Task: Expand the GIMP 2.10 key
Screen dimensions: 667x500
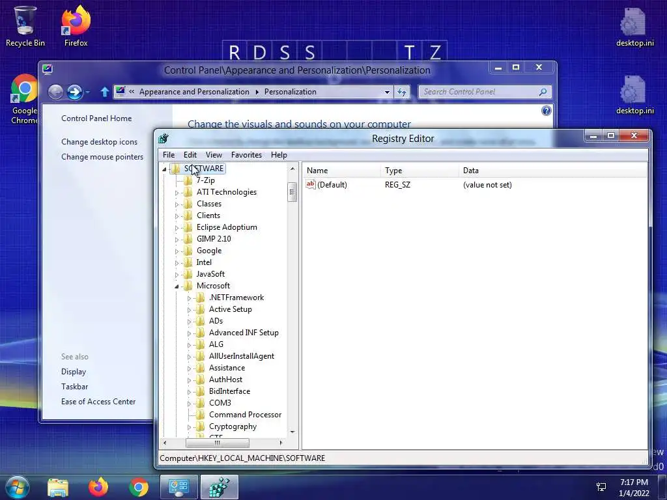Action: pos(177,240)
